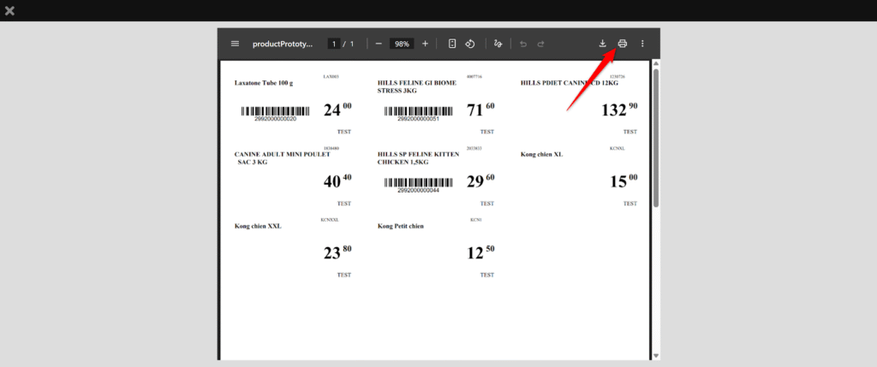Click the productPrototy... document title
The image size is (877, 367).
[282, 44]
